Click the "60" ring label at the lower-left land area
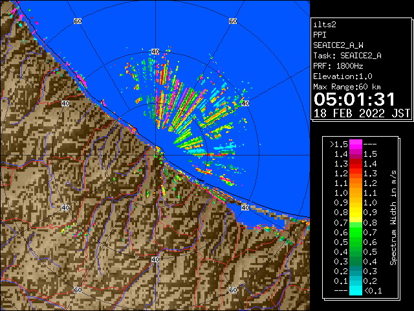This screenshot has height=311, width=414. 78,290
